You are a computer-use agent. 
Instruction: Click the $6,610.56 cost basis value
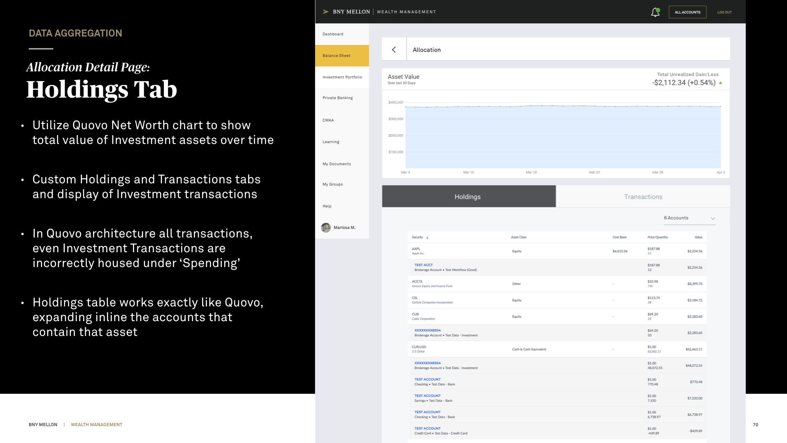[x=620, y=251]
